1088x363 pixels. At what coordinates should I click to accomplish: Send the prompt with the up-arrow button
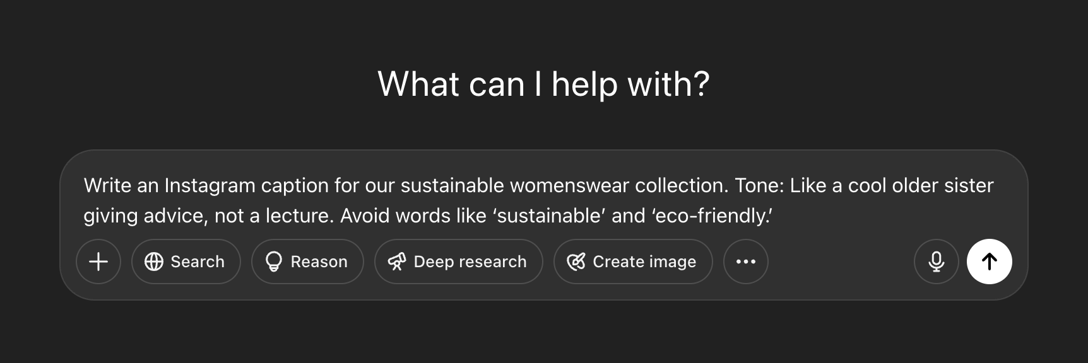(990, 262)
